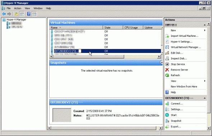Click the Snapshot icon

click(x=167, y=121)
